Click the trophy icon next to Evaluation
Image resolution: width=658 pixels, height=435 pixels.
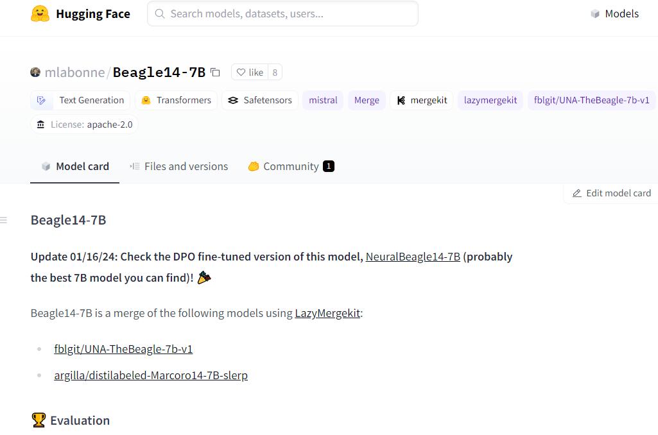coord(39,420)
